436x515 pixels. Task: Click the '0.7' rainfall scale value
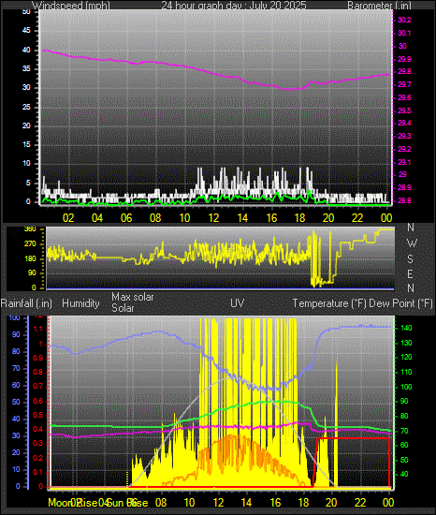click(x=38, y=386)
